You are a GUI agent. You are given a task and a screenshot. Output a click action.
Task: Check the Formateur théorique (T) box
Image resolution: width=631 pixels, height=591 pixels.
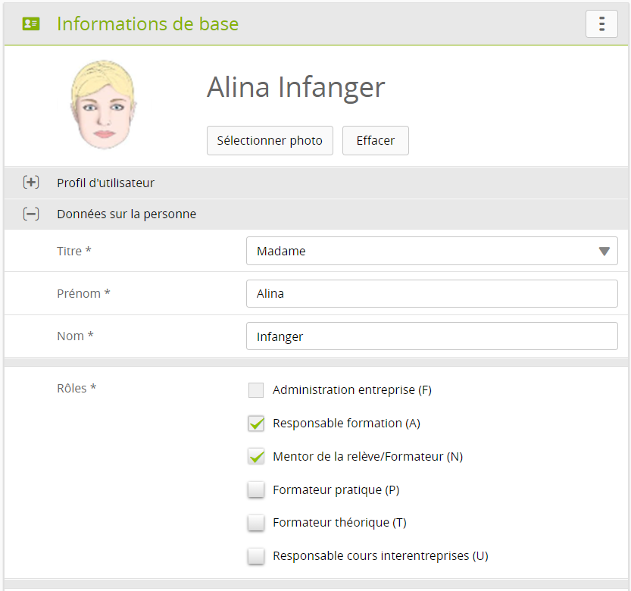(256, 523)
